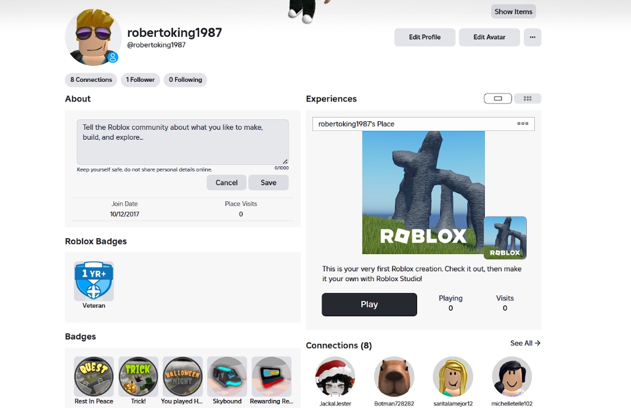This screenshot has width=631, height=408.
Task: Open Botman728282's capybara avatar
Action: point(394,377)
